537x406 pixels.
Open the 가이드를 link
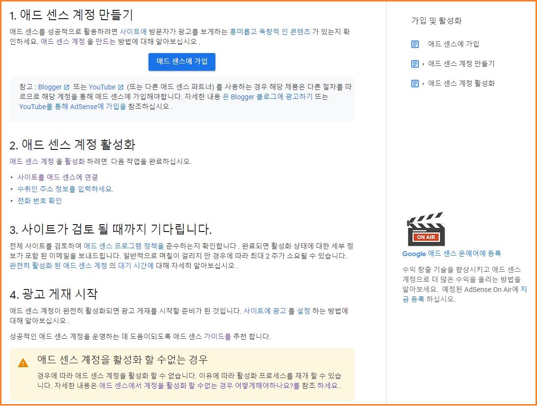click(217, 337)
